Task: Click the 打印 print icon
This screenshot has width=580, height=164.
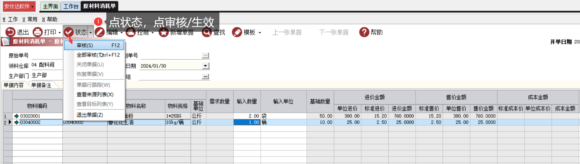Action: (x=38, y=32)
